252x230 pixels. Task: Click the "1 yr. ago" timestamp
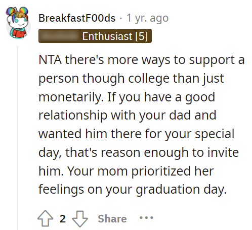pyautogui.click(x=147, y=18)
